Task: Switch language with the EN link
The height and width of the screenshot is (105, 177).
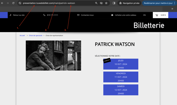Action: 145,15
